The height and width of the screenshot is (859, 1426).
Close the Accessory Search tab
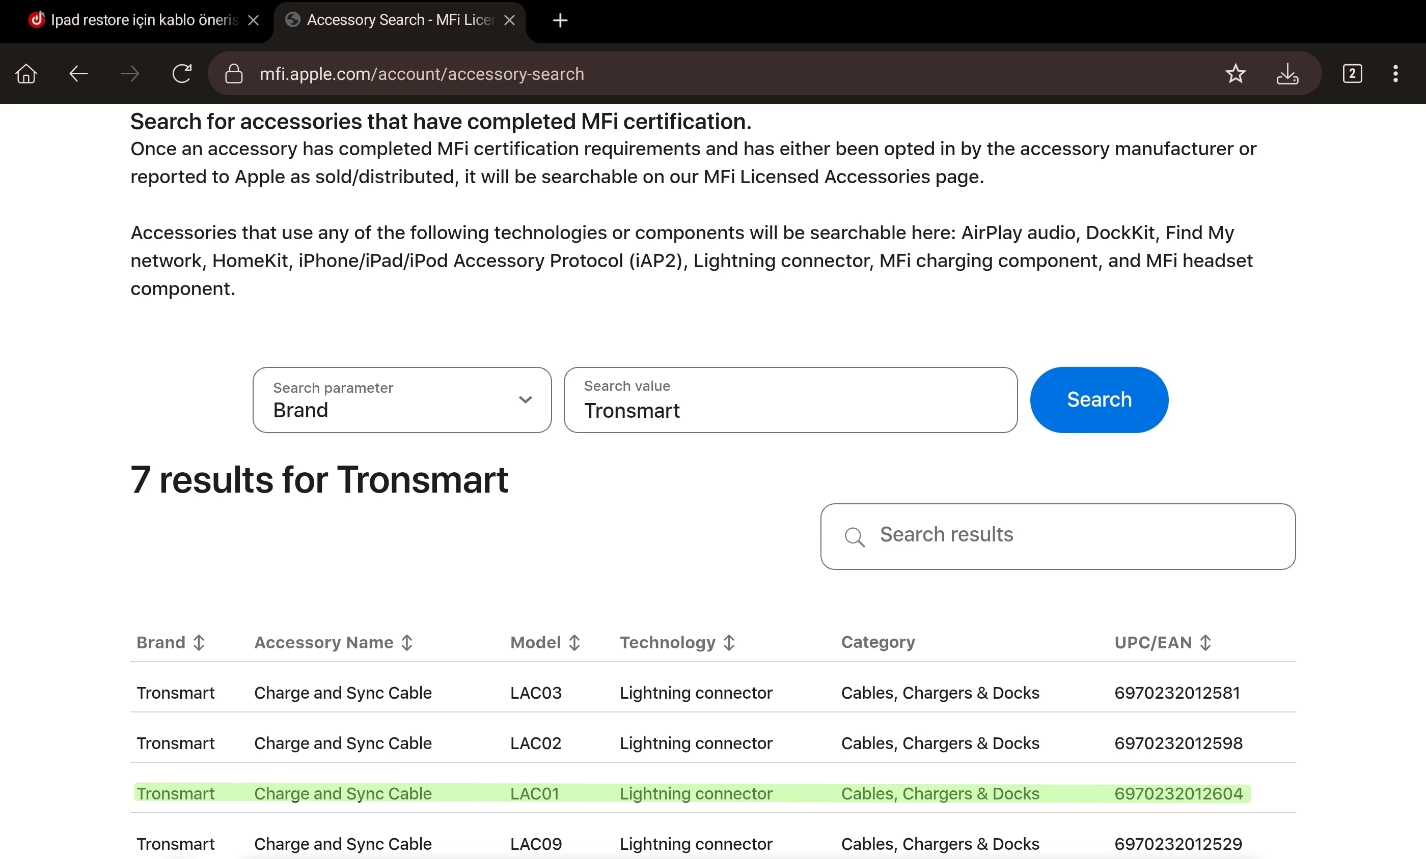pyautogui.click(x=509, y=21)
